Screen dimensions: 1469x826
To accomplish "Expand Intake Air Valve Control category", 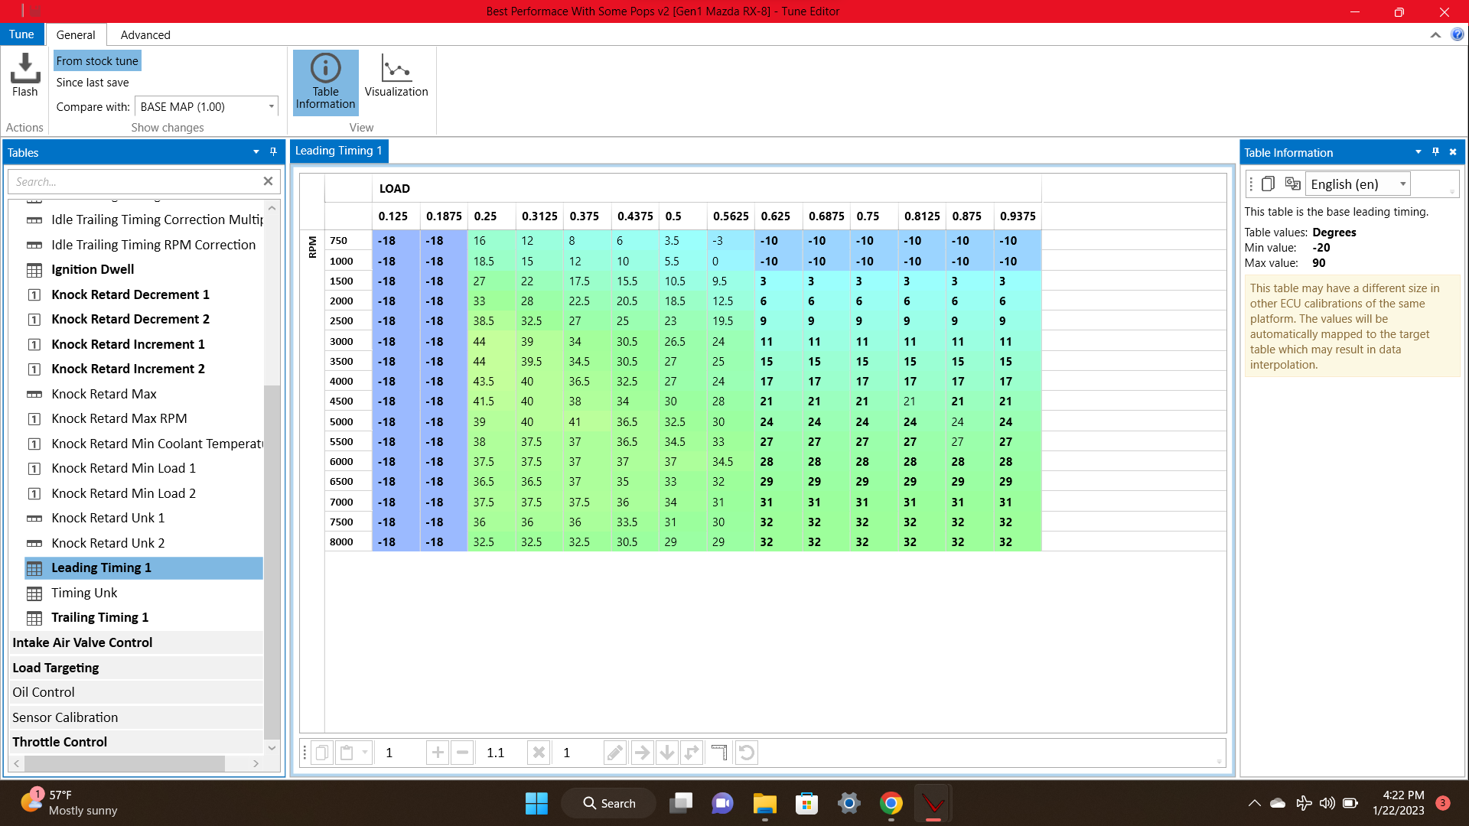I will point(82,642).
